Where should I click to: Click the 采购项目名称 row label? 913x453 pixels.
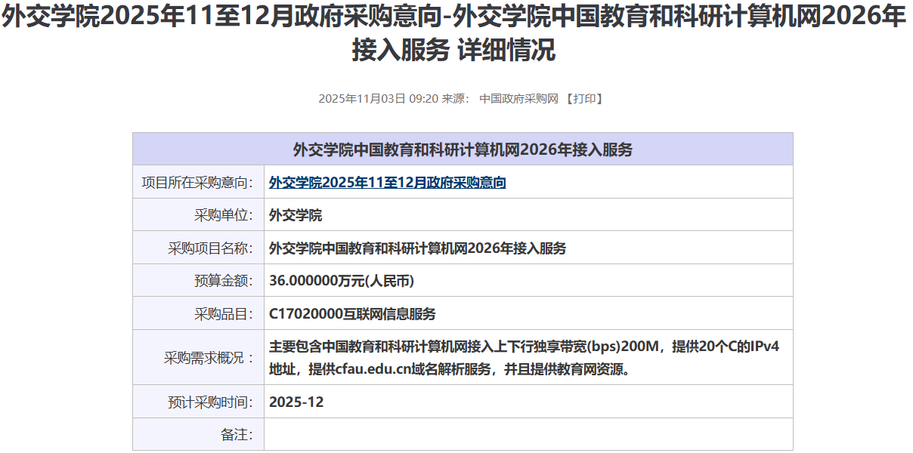210,248
